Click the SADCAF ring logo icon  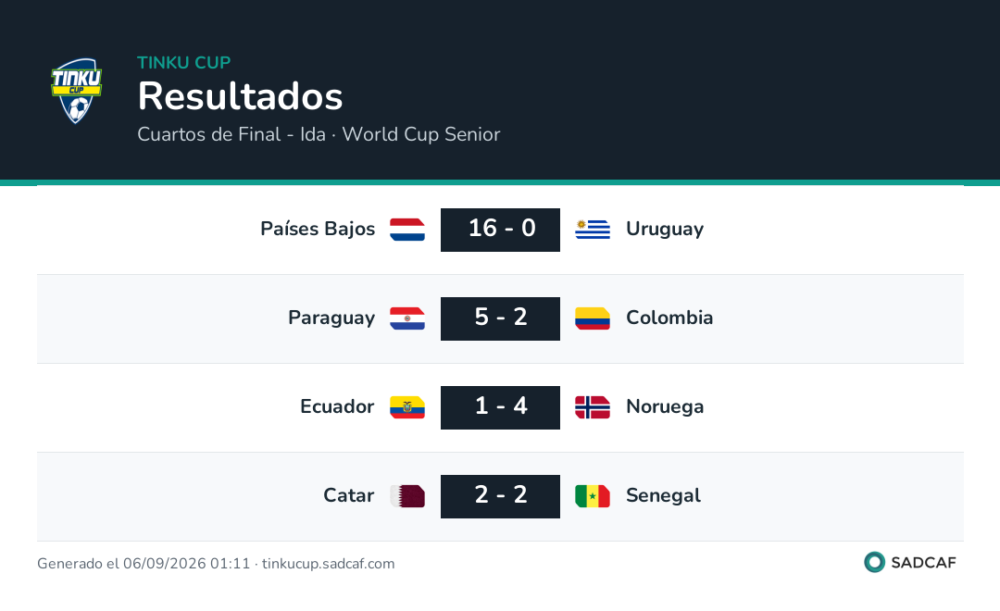tap(874, 562)
